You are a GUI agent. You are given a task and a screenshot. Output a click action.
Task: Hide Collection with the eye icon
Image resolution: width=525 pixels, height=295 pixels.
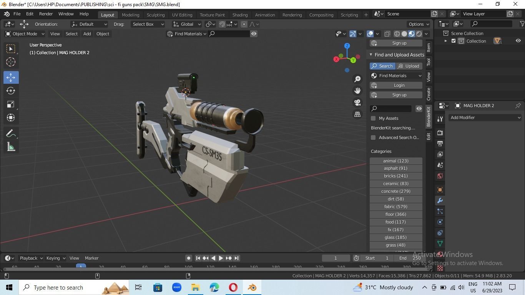point(518,41)
